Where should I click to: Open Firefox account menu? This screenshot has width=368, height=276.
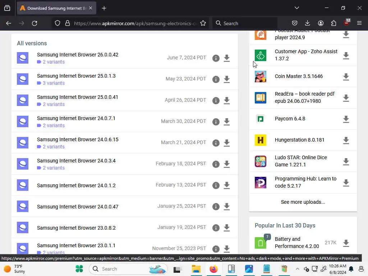pyautogui.click(x=321, y=23)
